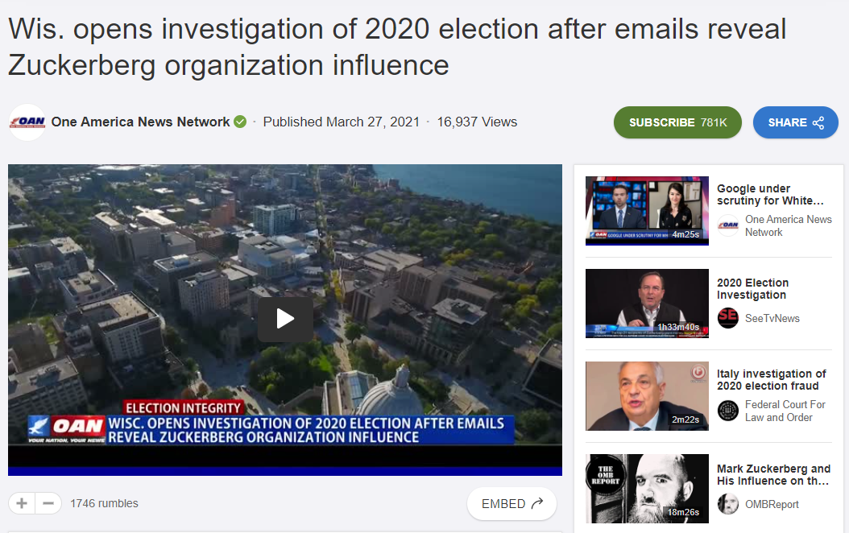Open One America News Network channel link

point(140,122)
